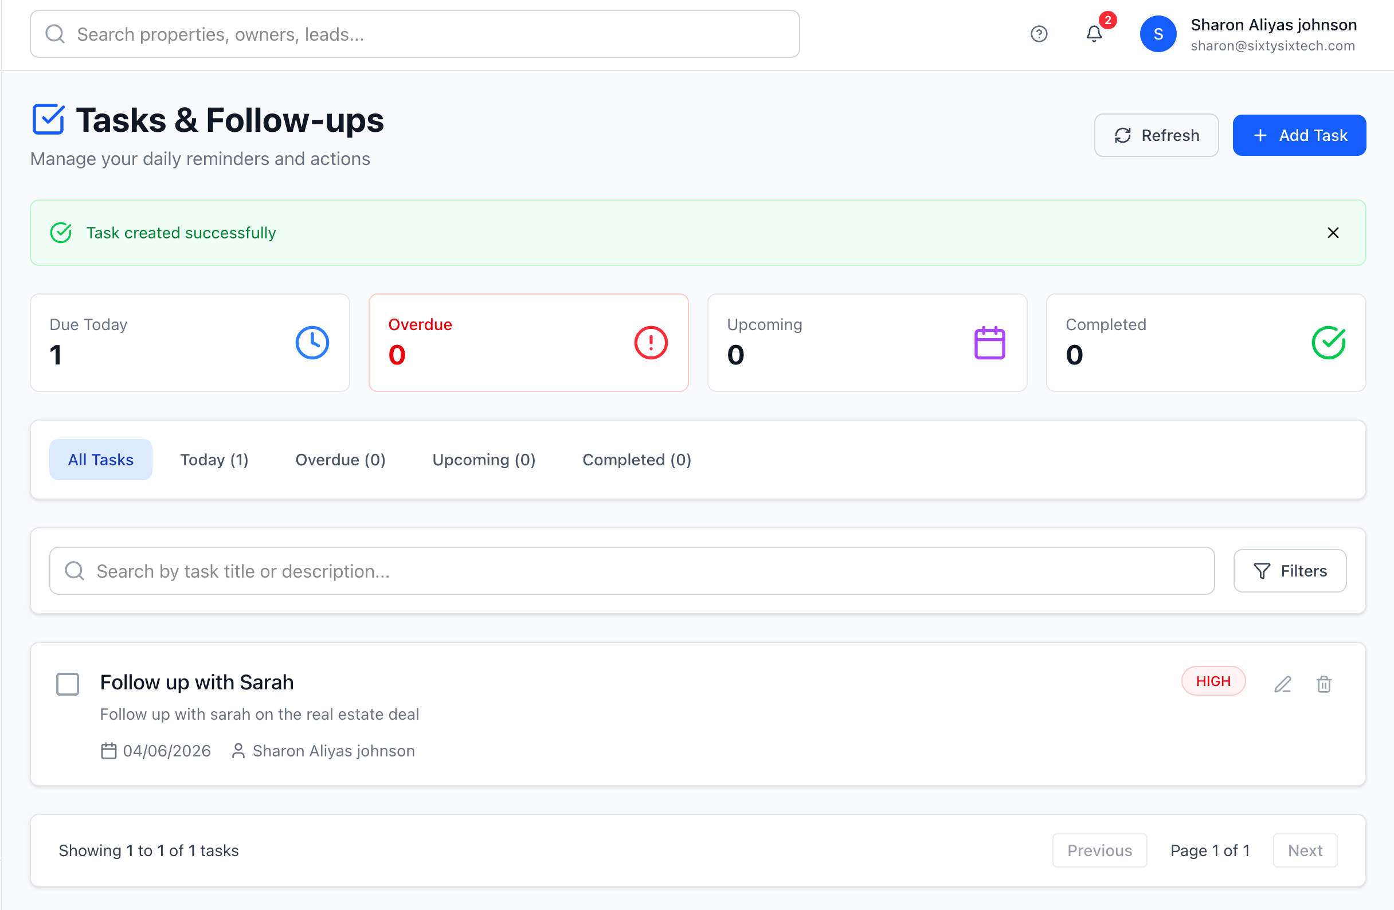This screenshot has height=910, width=1394.
Task: Open the Overdue summary card
Action: [528, 343]
